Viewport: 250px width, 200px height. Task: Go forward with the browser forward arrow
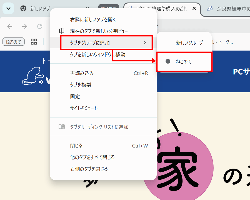click(25, 26)
